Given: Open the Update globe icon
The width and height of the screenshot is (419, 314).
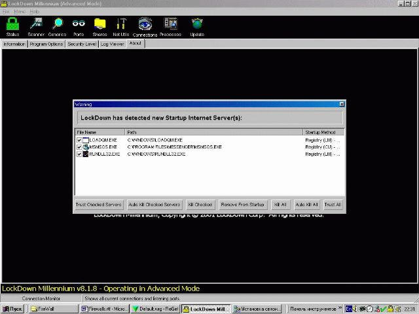Looking at the screenshot, I should coord(197,27).
